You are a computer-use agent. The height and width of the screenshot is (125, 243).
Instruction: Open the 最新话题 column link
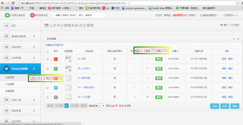point(86,78)
